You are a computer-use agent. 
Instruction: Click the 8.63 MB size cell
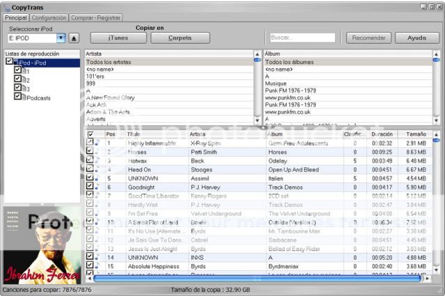pyautogui.click(x=416, y=152)
